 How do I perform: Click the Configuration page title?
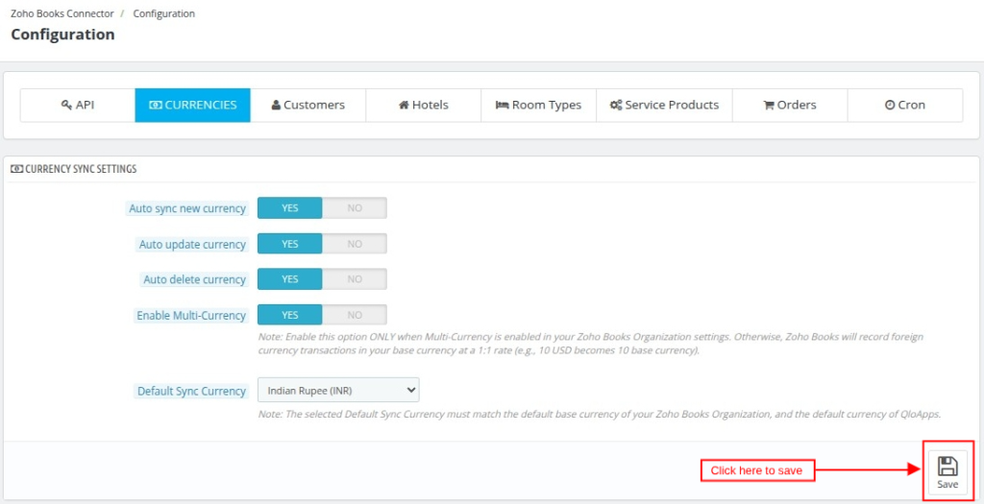pos(62,35)
